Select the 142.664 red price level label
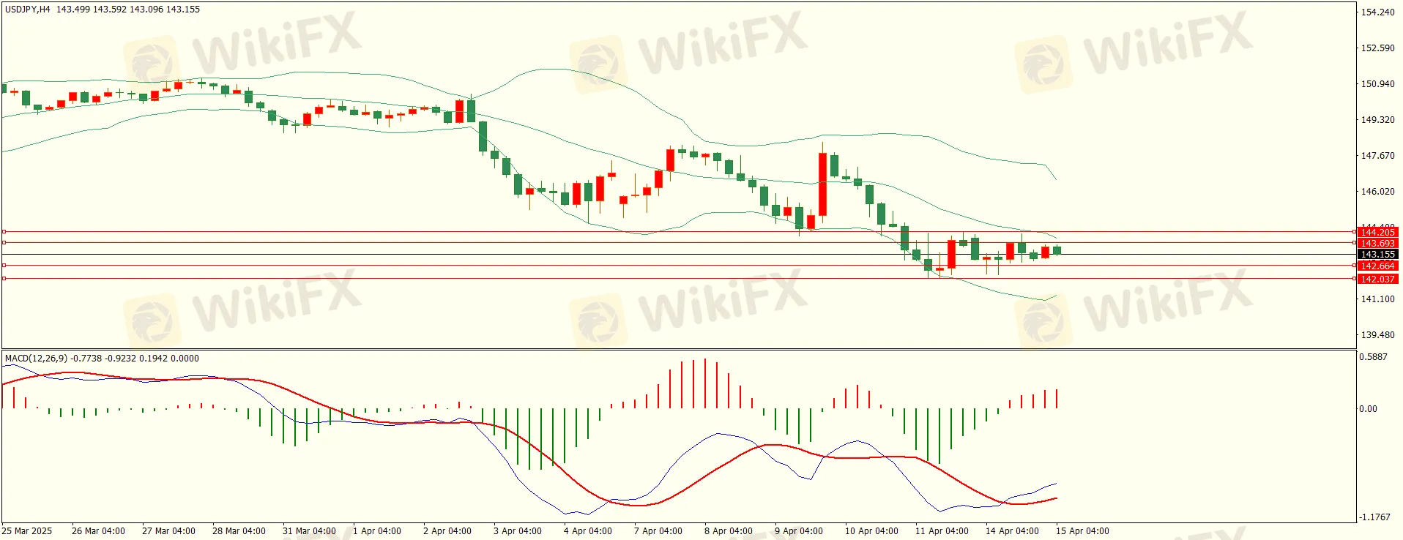 1377,266
